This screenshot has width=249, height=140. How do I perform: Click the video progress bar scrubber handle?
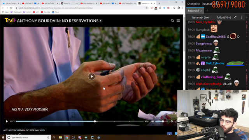pyautogui.click(x=95, y=121)
